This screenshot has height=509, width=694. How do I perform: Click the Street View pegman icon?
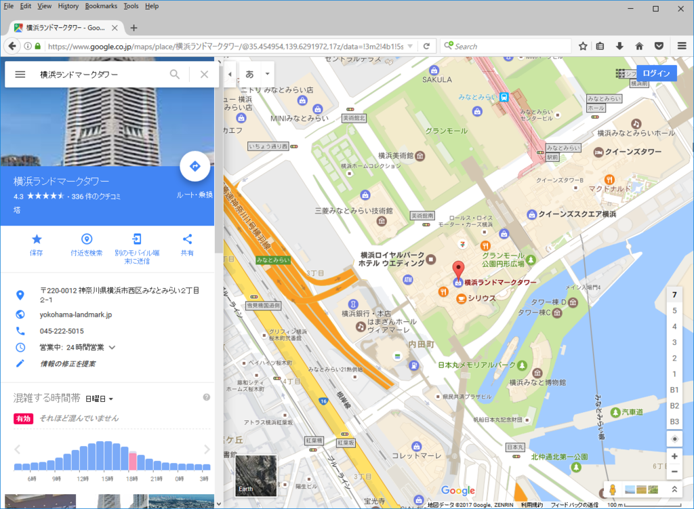click(613, 489)
